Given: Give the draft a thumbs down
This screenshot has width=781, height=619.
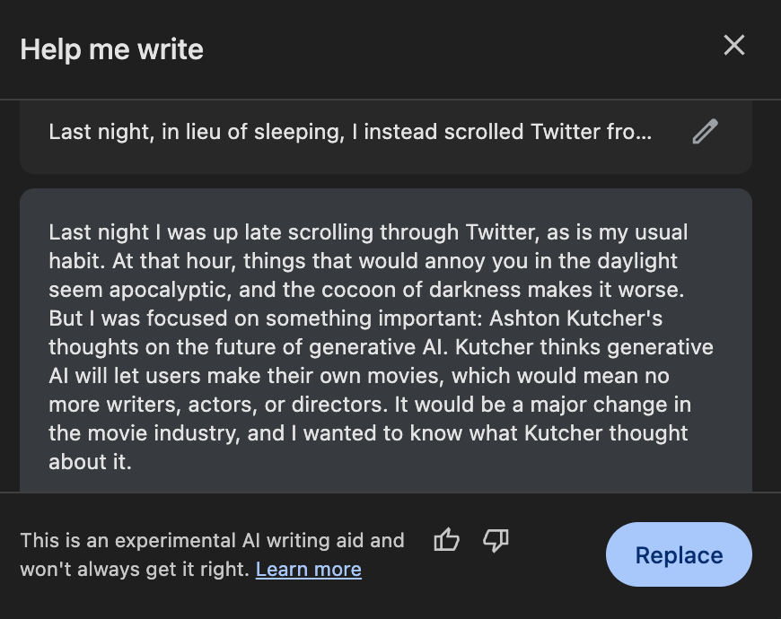Looking at the screenshot, I should pos(496,540).
